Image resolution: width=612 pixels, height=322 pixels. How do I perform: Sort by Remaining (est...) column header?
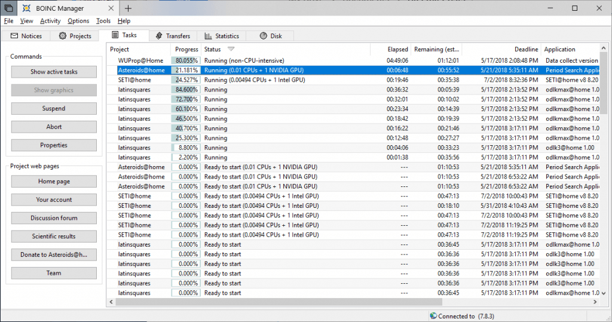[x=436, y=49]
